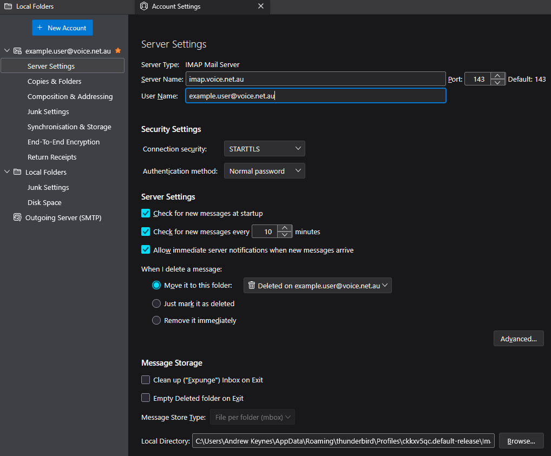Click the Outgoing Server (SMTP) icon
Viewport: 551px width, 456px height.
coord(17,218)
